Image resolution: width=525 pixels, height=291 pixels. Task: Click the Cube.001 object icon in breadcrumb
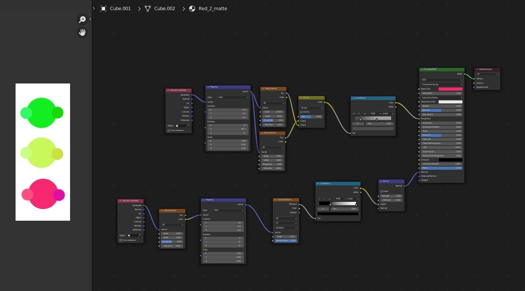point(103,8)
